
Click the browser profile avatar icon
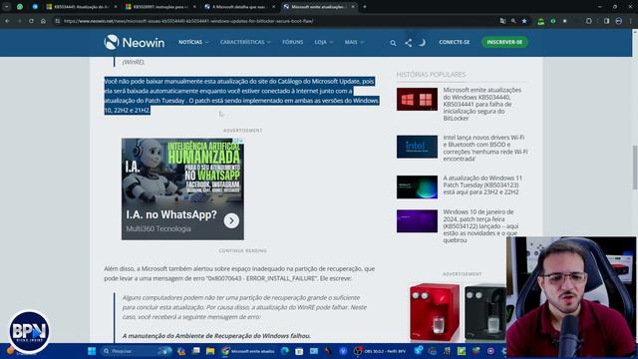point(618,21)
